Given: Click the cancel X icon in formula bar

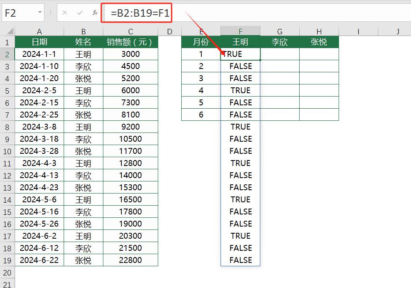Looking at the screenshot, I should click(x=65, y=12).
